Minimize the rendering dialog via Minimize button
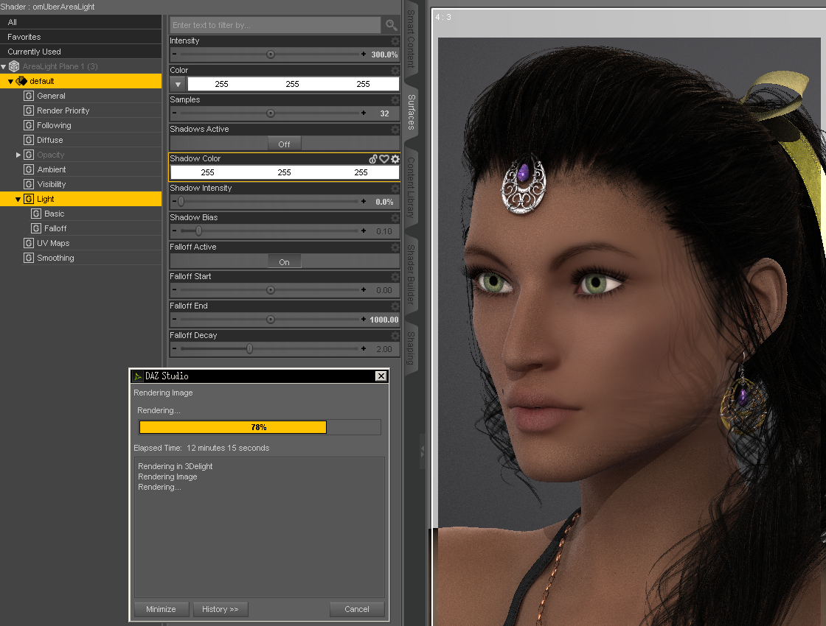The height and width of the screenshot is (626, 826). (x=162, y=609)
